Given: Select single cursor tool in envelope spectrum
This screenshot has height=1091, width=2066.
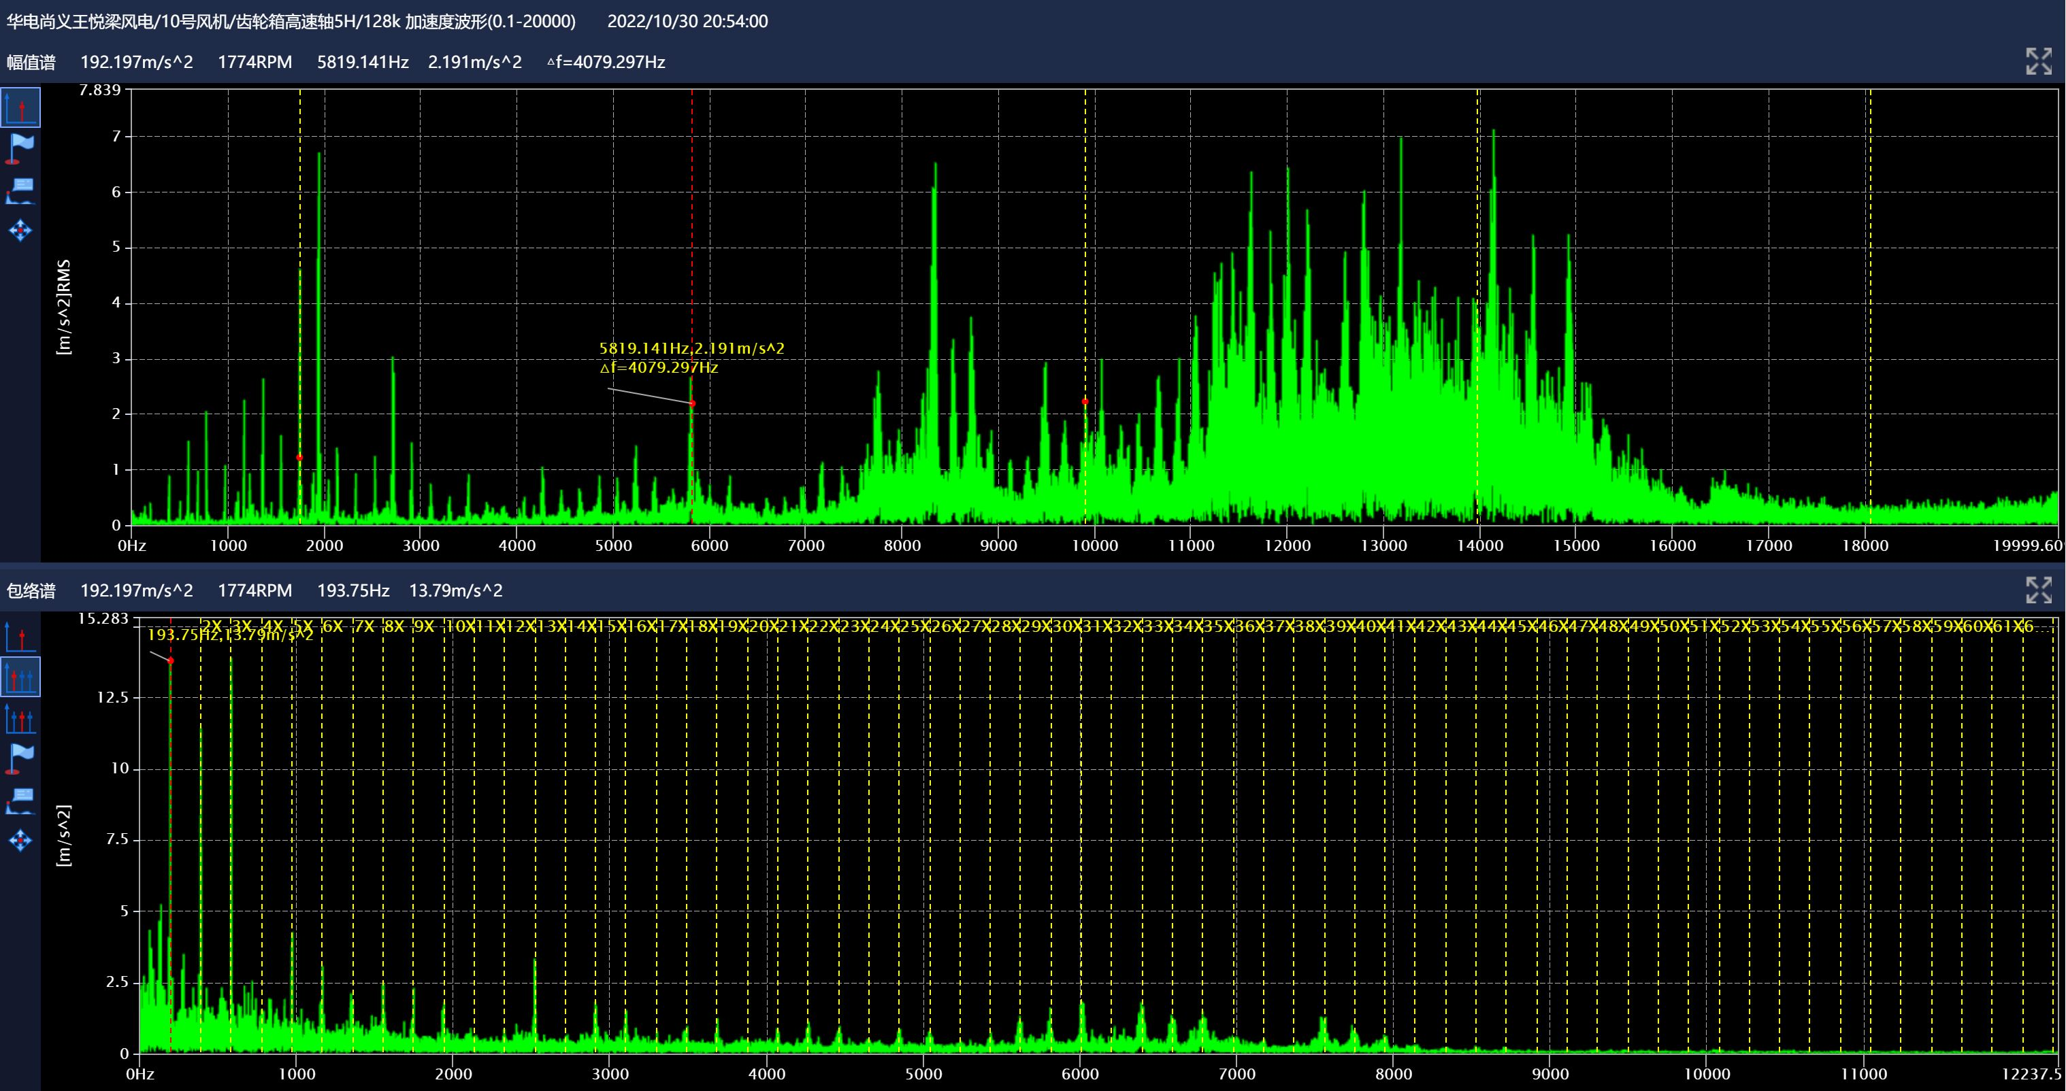Looking at the screenshot, I should 20,637.
